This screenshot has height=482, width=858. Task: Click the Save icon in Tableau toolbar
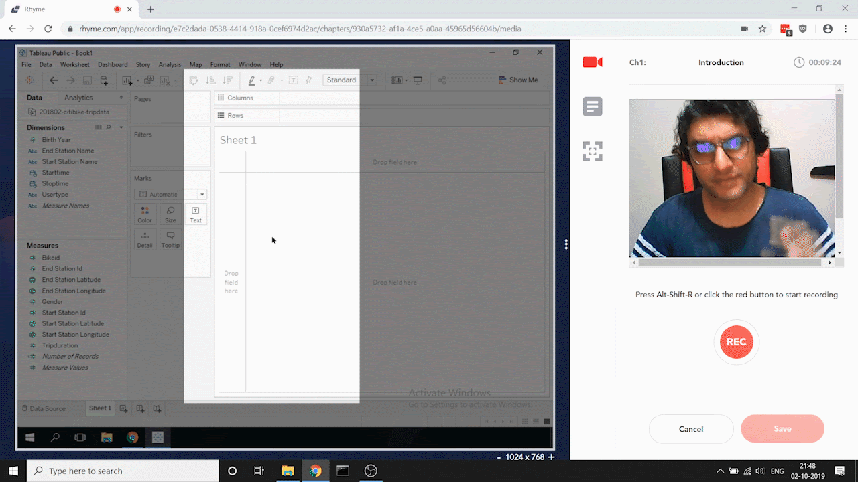click(x=87, y=80)
